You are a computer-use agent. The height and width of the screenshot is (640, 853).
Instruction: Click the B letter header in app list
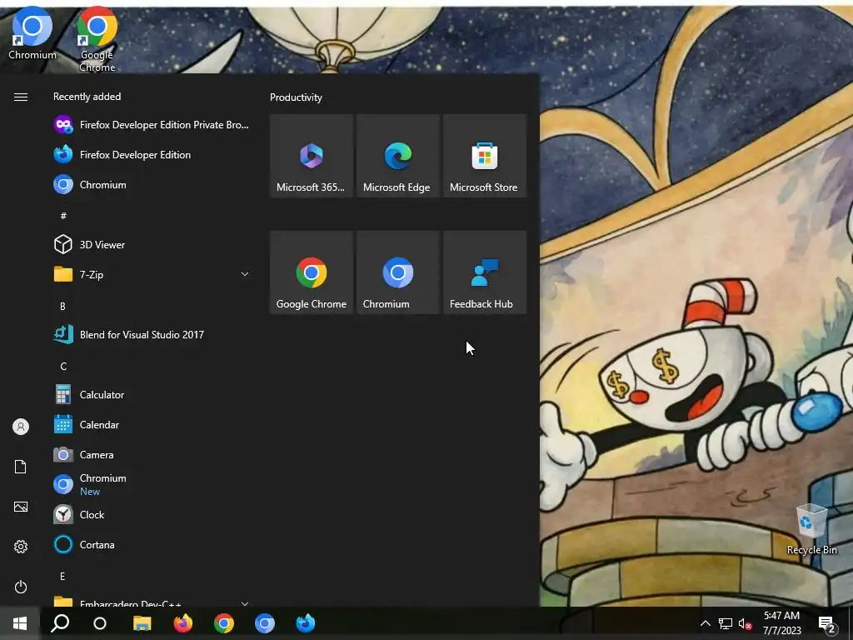[62, 307]
